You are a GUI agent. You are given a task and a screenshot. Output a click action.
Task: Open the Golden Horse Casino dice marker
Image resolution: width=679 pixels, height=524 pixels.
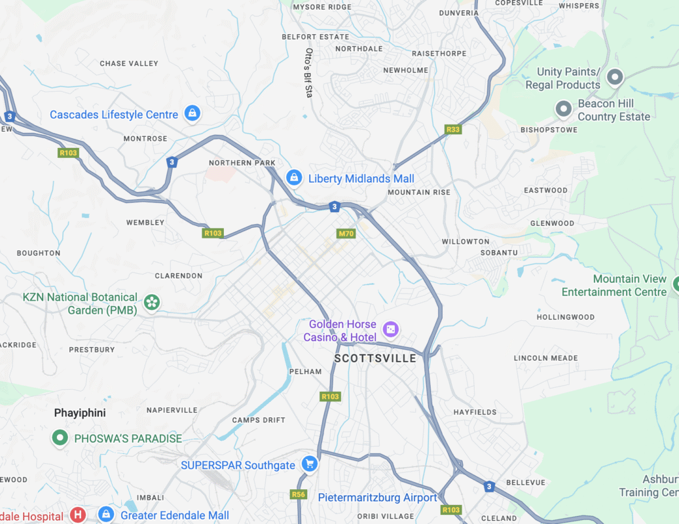(x=391, y=329)
